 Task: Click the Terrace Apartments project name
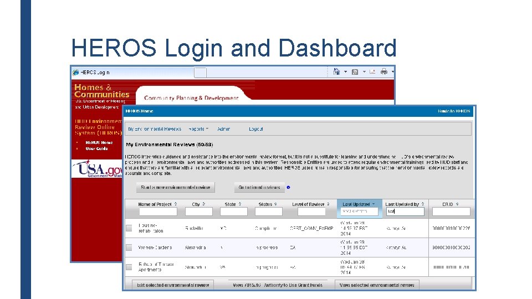(156, 267)
